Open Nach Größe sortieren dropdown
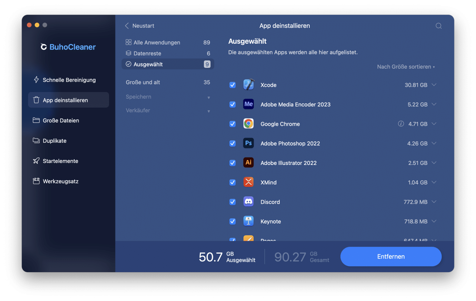This screenshot has width=476, height=301. [x=406, y=67]
